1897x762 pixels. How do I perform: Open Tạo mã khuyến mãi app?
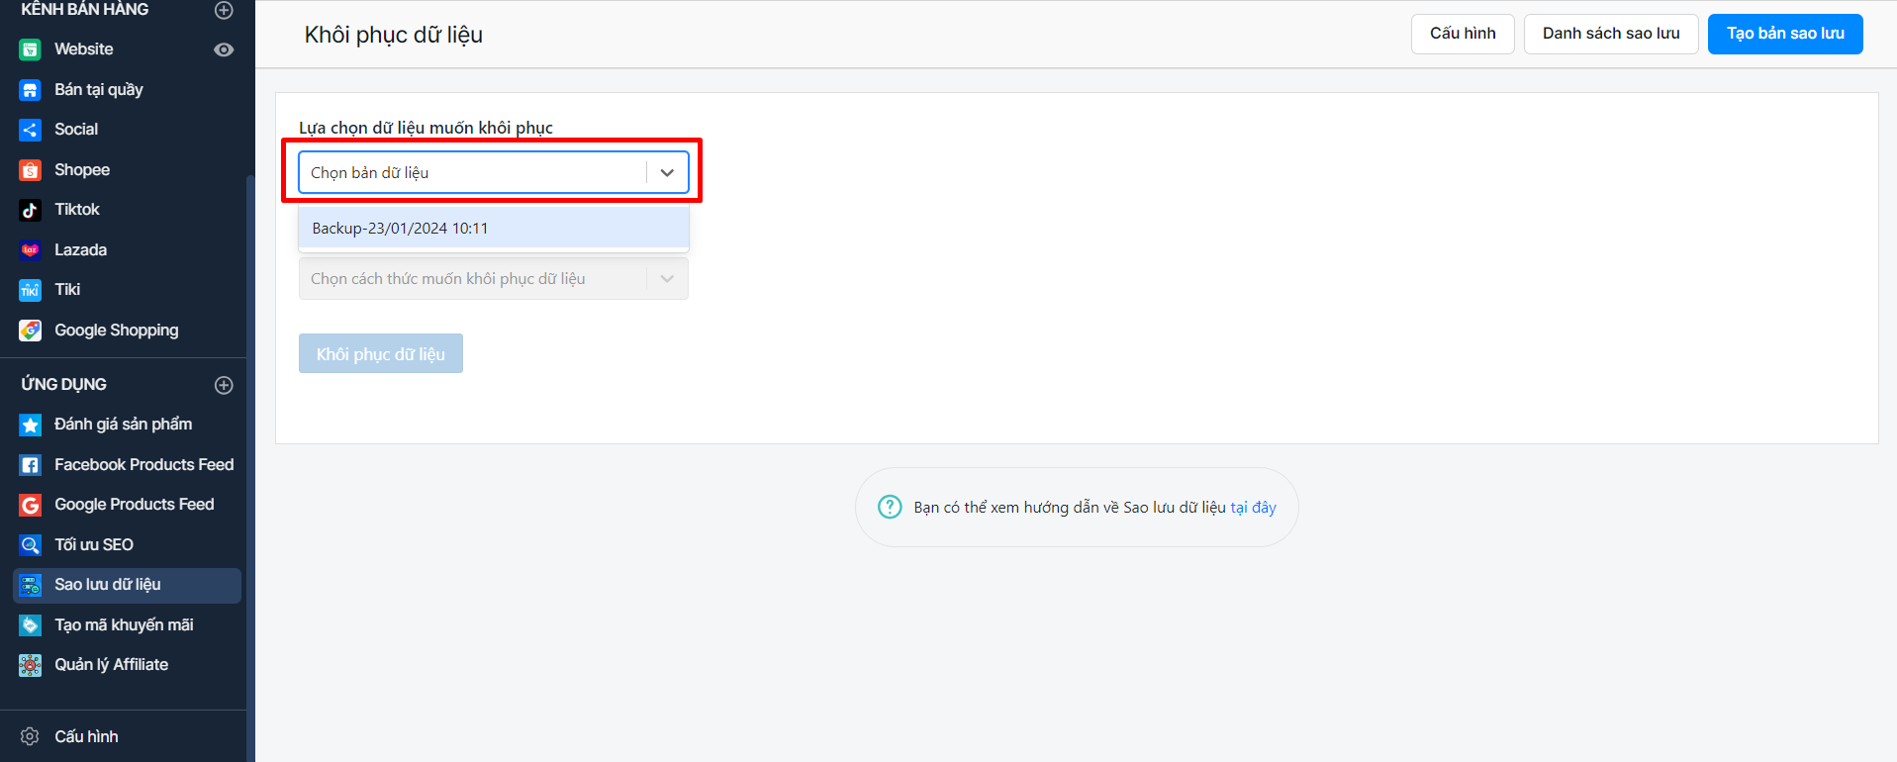[125, 625]
